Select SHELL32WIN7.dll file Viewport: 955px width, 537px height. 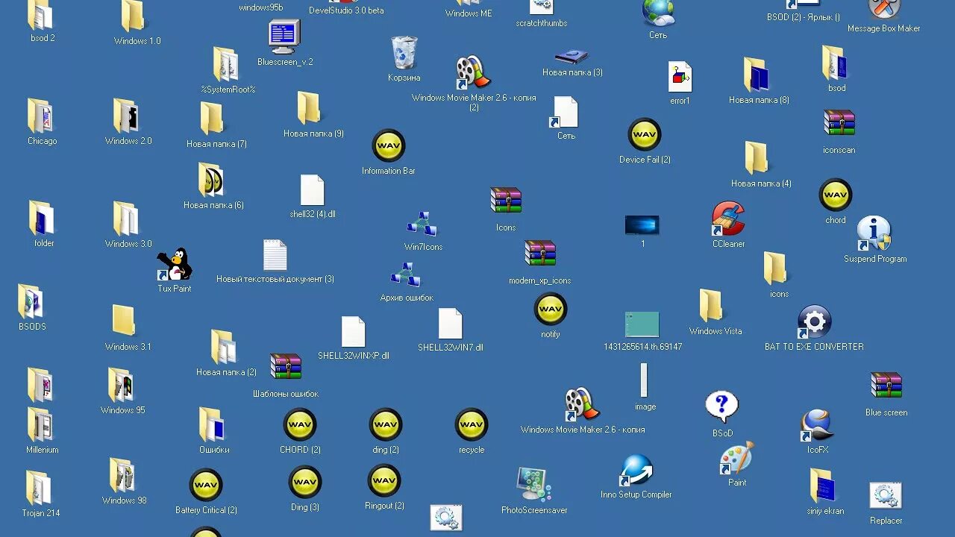[451, 324]
